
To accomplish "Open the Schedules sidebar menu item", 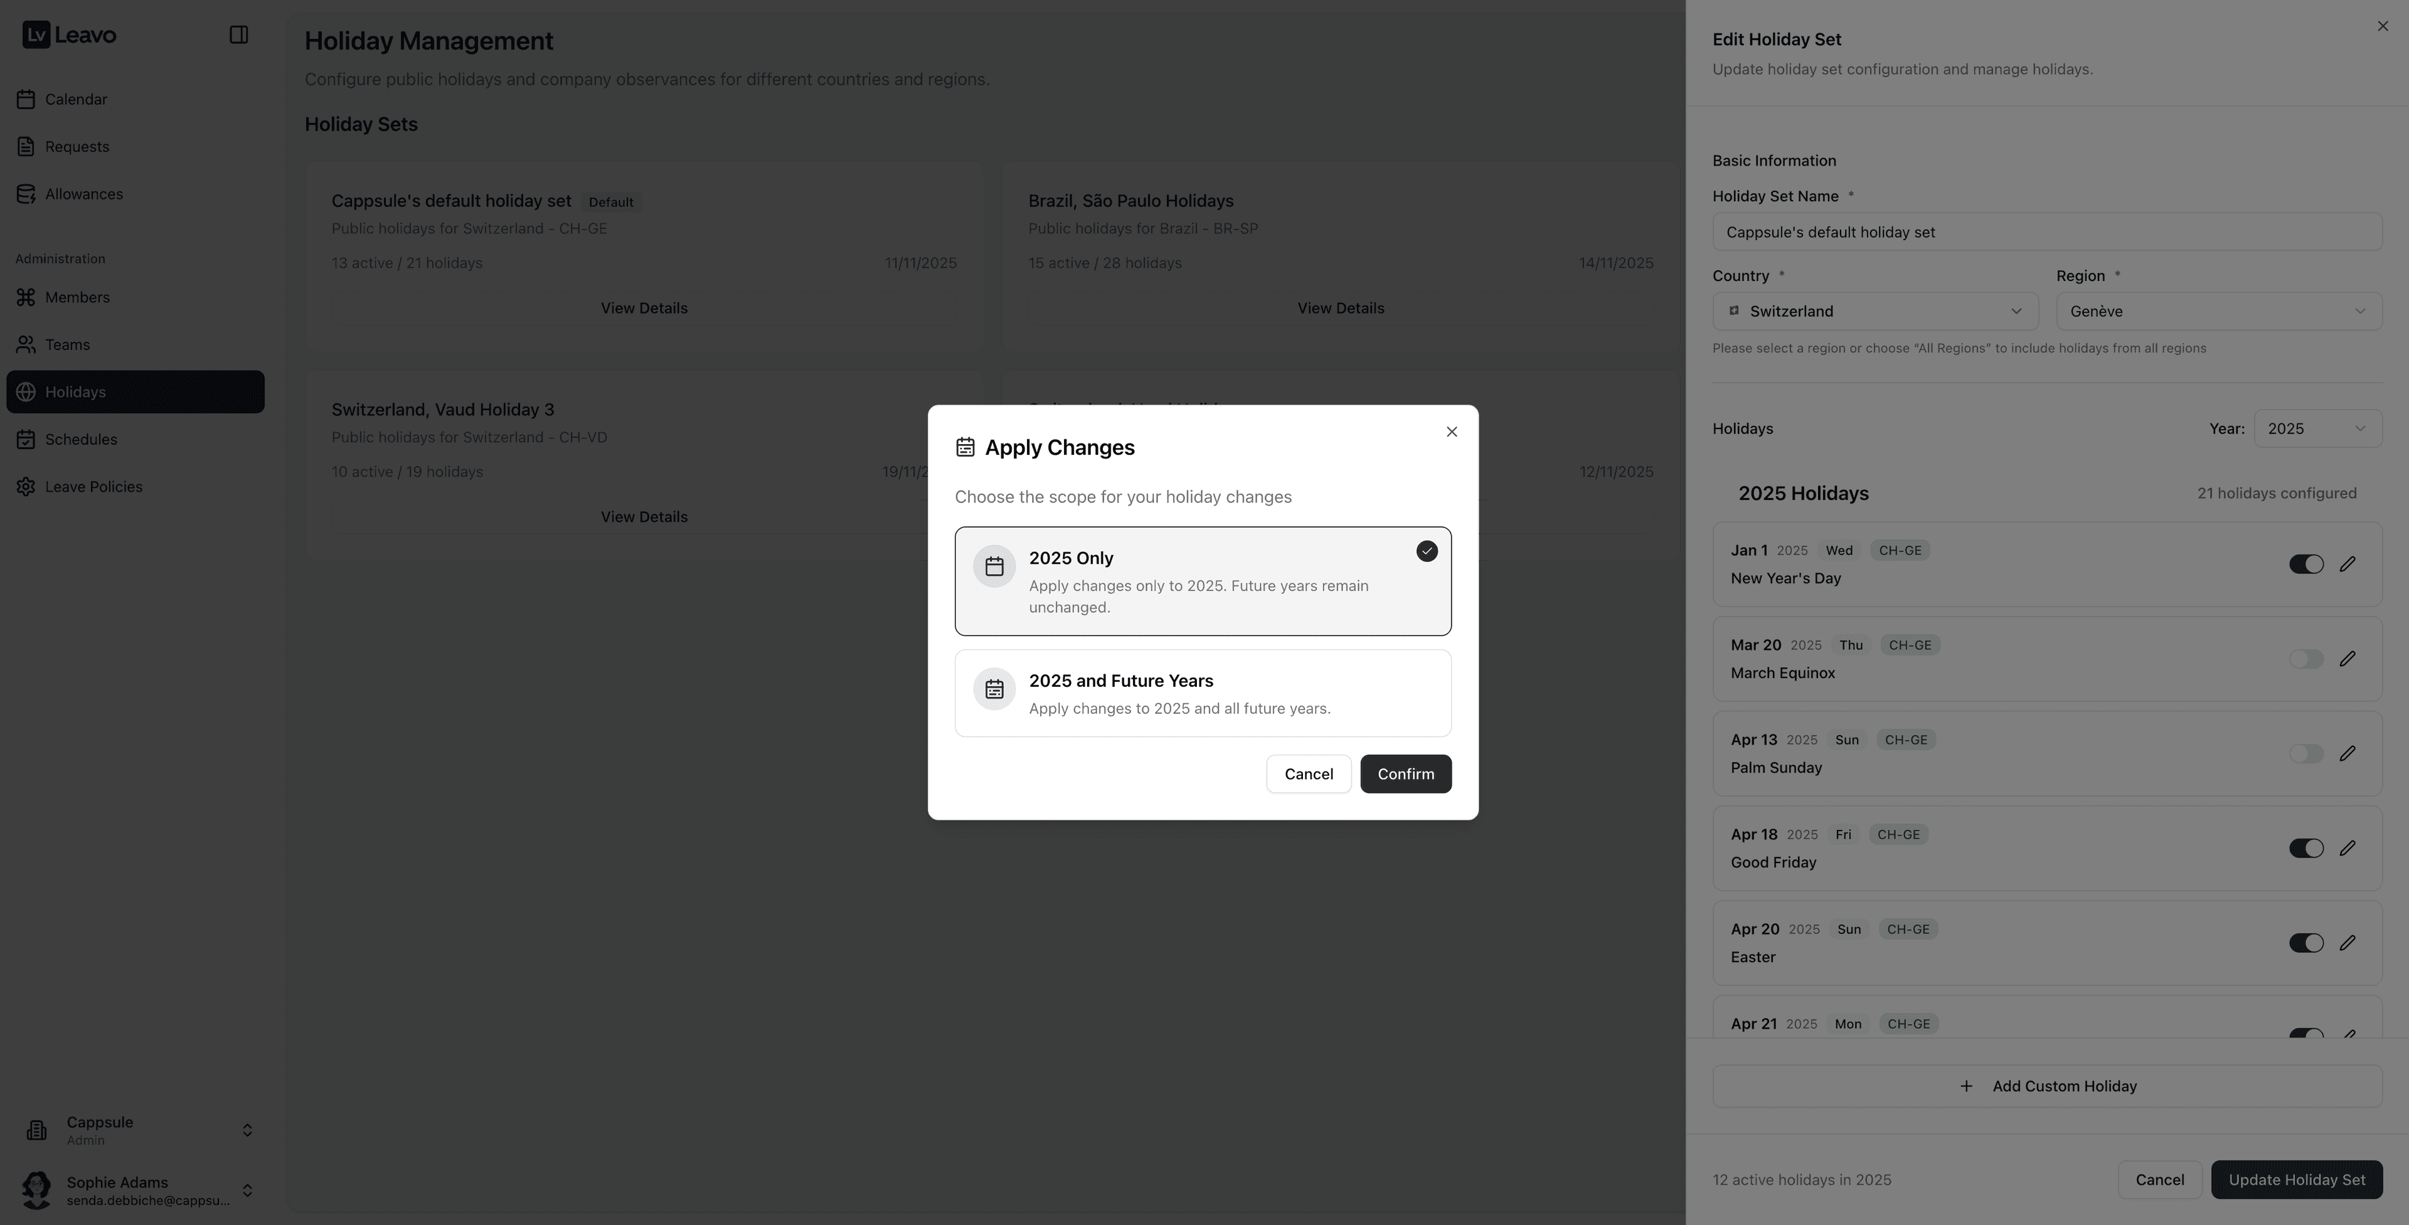I will (80, 440).
